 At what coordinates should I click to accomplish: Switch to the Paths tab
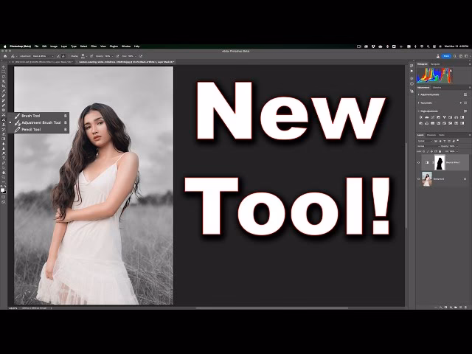coord(442,135)
